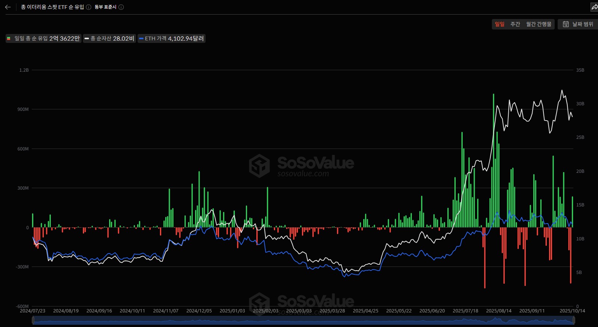
Task: Click the 2024/07/23 date label
Action: [33, 311]
